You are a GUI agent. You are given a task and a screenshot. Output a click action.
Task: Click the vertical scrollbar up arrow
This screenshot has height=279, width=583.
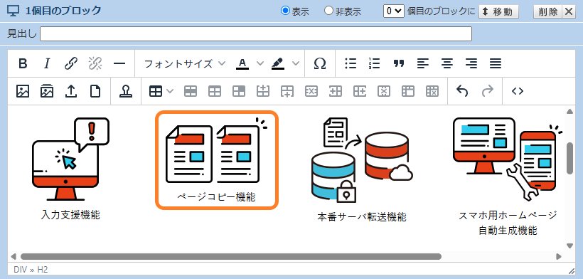(569, 112)
